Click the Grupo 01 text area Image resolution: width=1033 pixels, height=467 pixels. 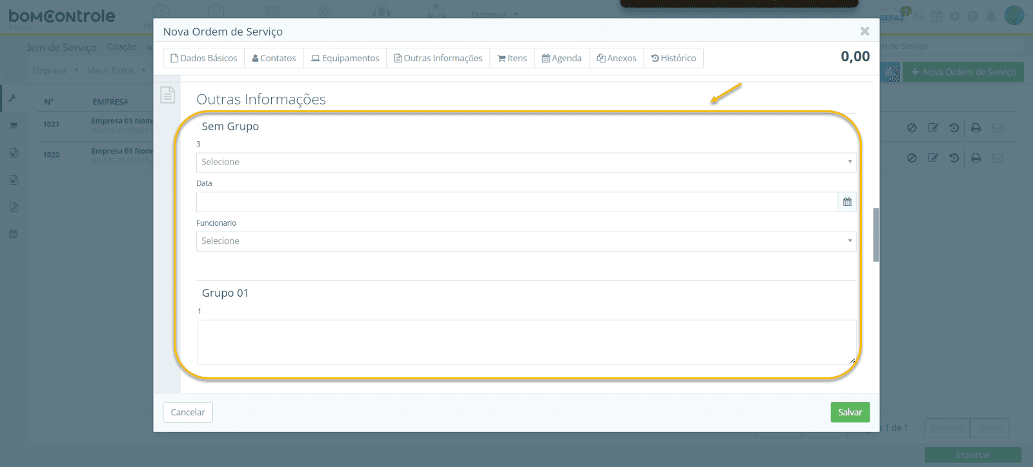[527, 342]
